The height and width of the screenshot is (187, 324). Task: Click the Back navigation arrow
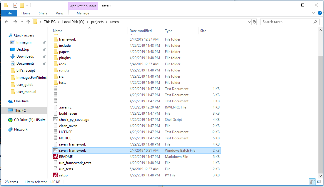[x=6, y=22]
